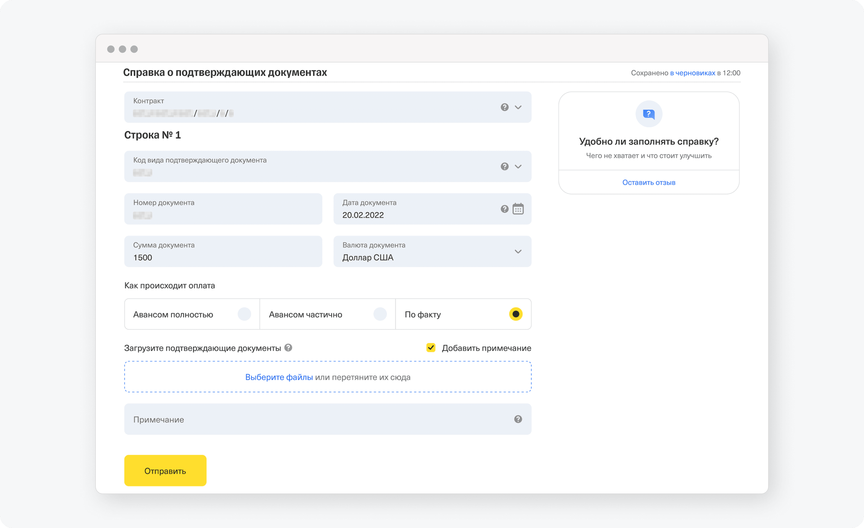Focus the Примечание text field
Viewport: 864px width, 528px height.
[x=327, y=419]
